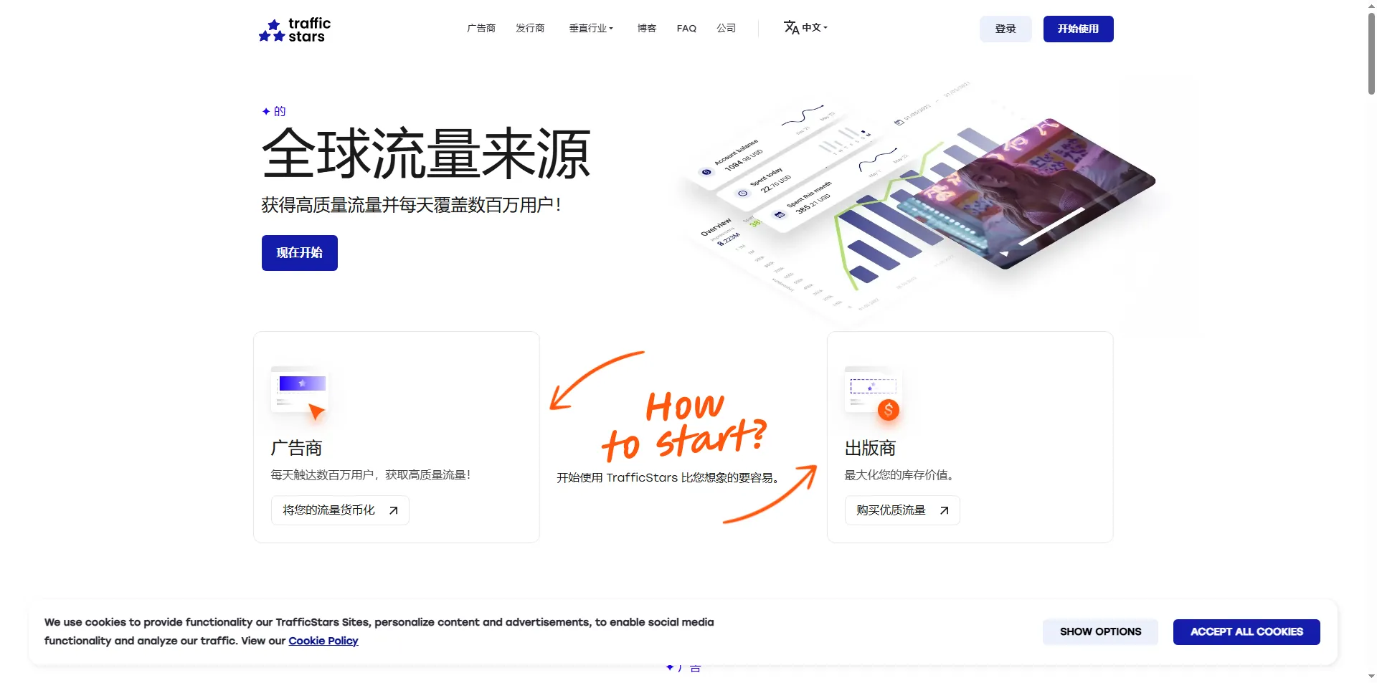The height and width of the screenshot is (683, 1377).
Task: Go to the 博客 page
Action: tap(647, 28)
